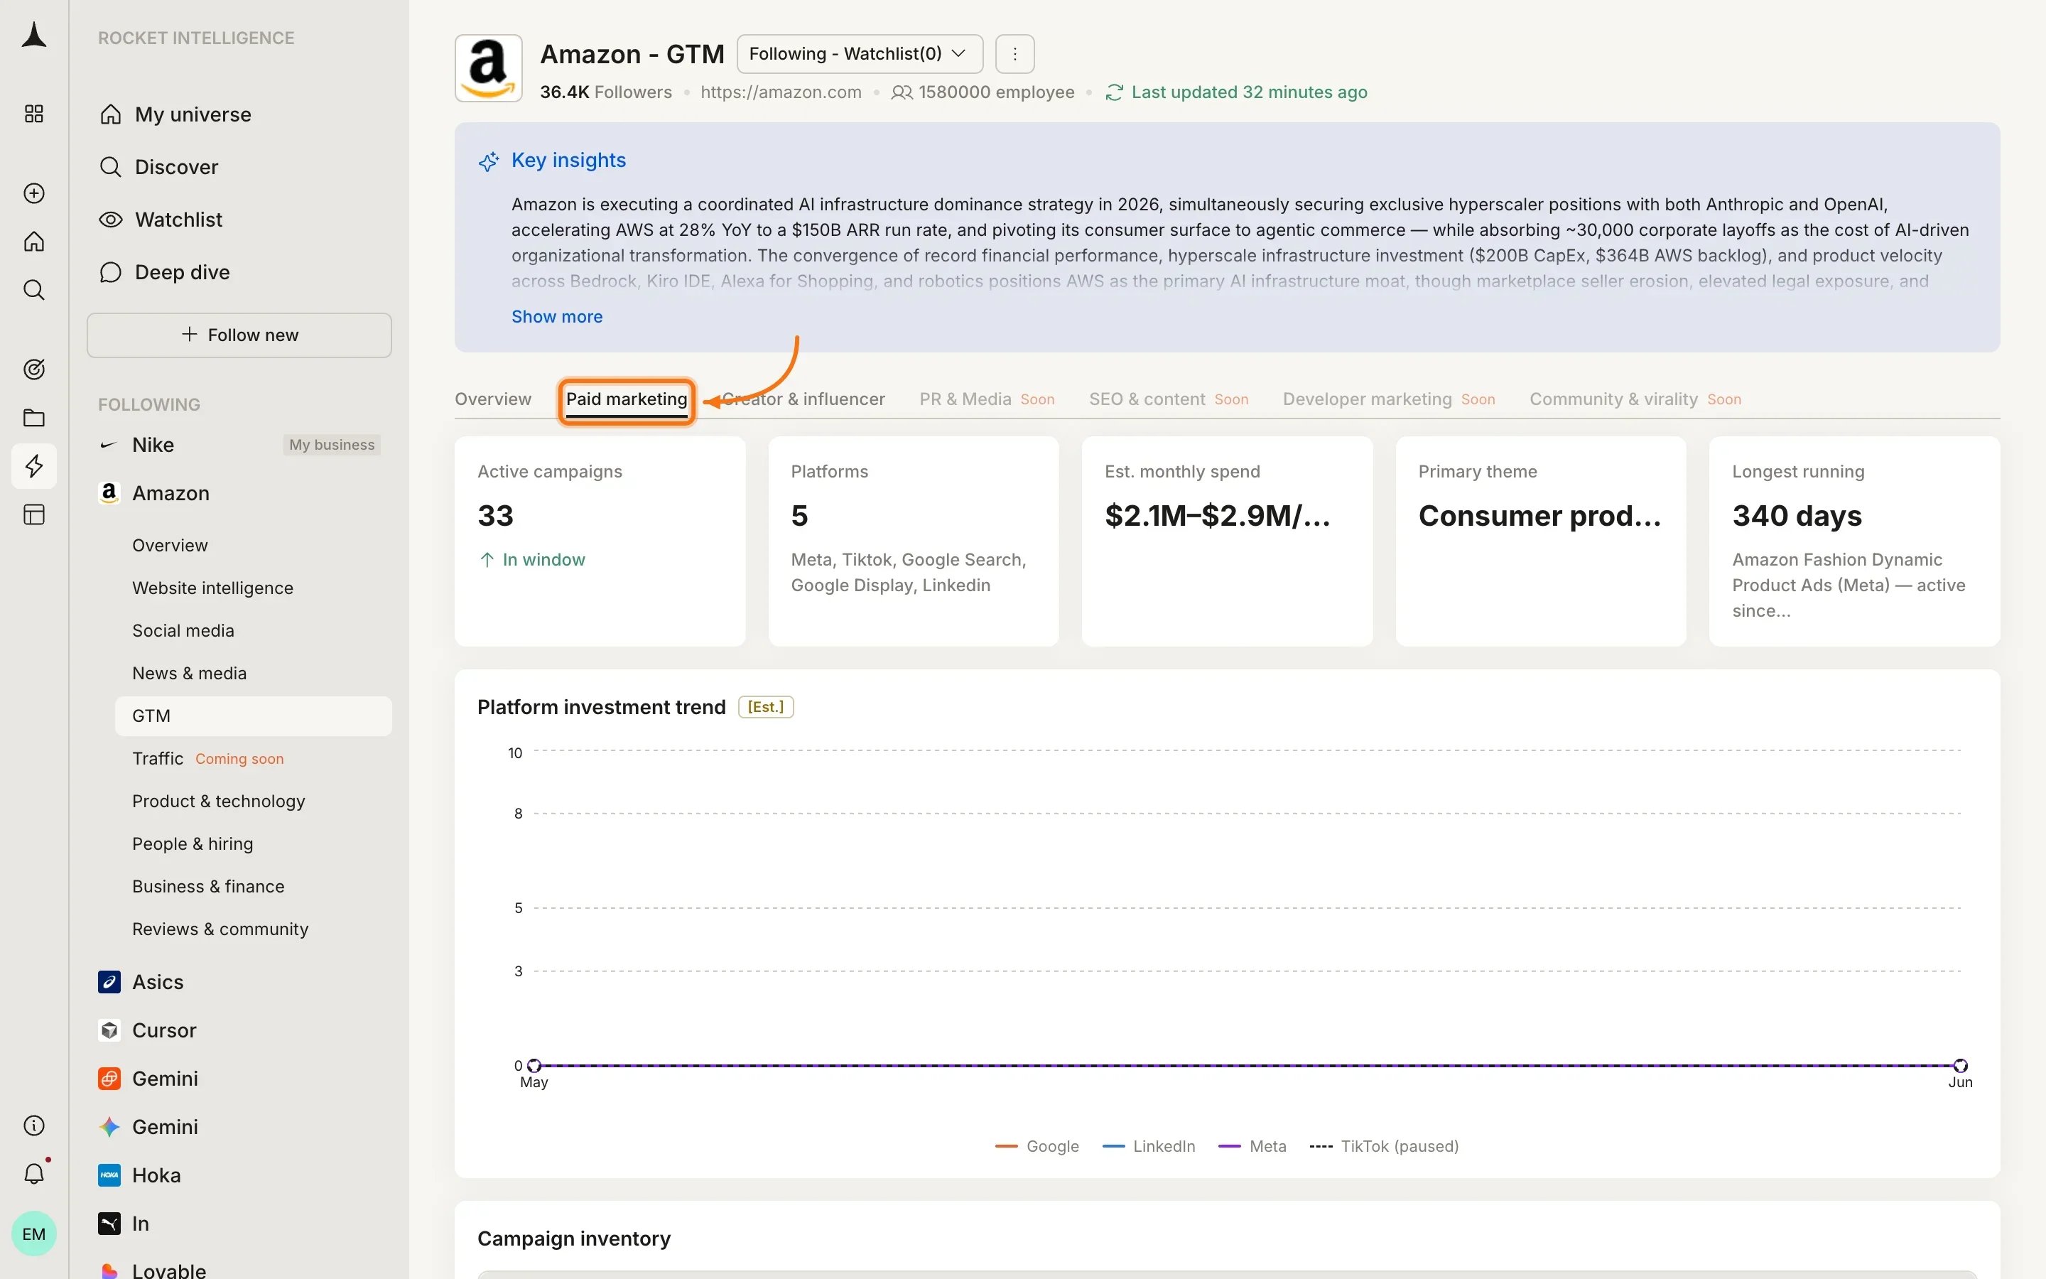Click the Nike swoosh icon in Following list
This screenshot has width=2046, height=1279.
coord(109,445)
